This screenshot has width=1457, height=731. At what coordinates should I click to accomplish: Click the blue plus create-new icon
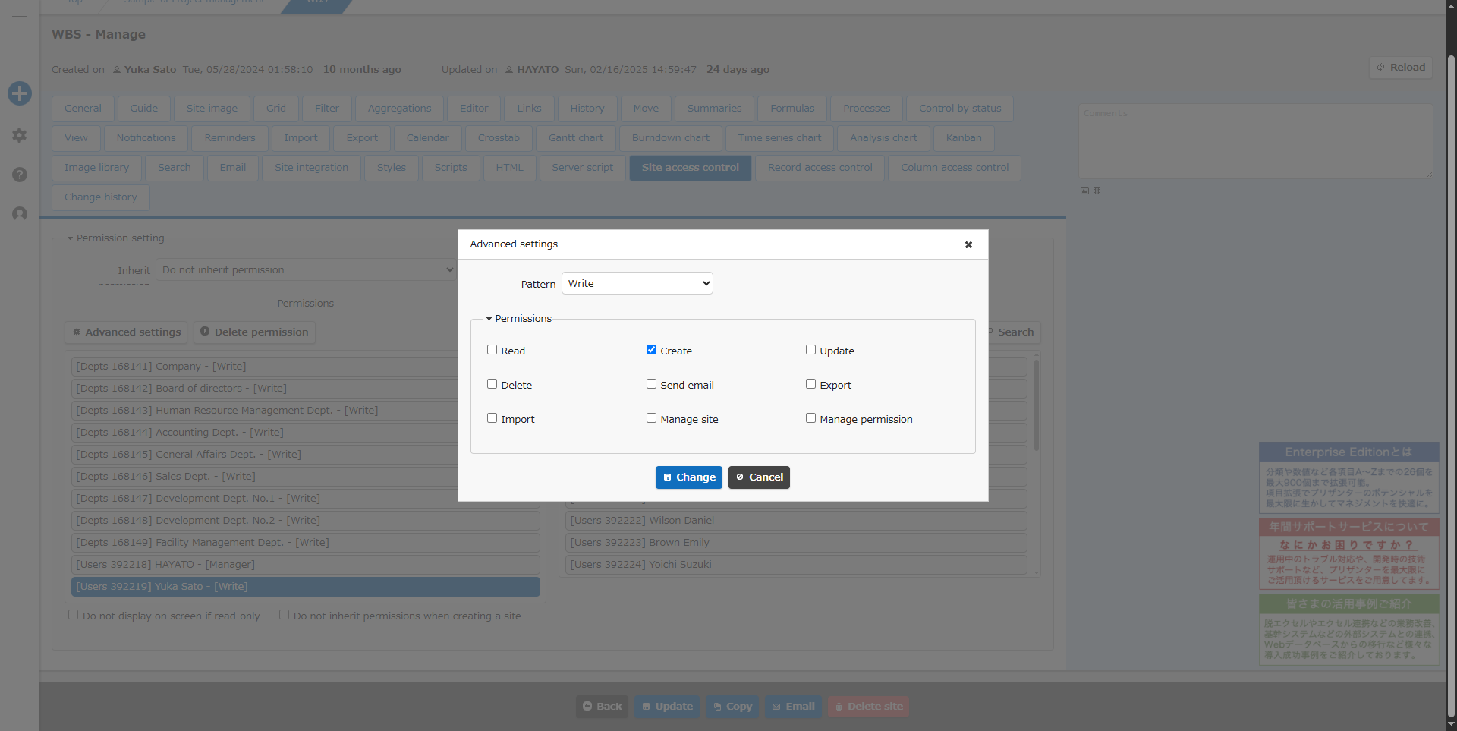pos(20,93)
